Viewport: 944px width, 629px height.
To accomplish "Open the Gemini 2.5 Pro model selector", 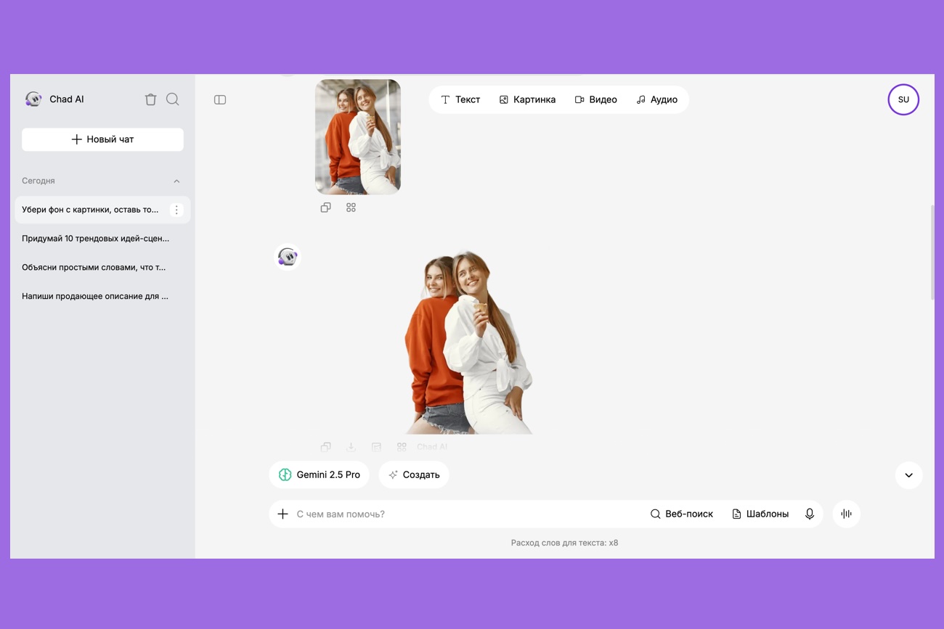I will tap(320, 474).
